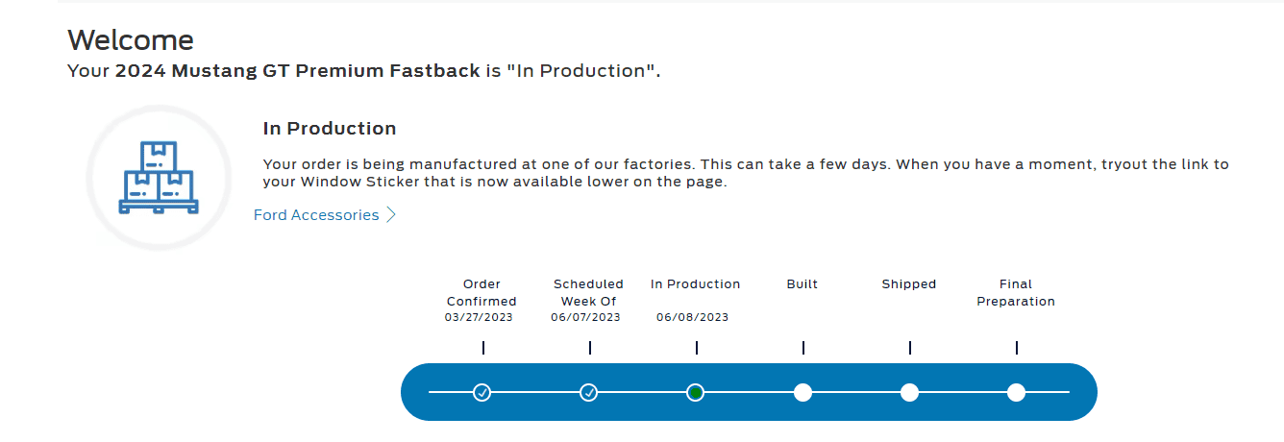Click the green In Production progress dot
The image size is (1284, 442).
pos(696,392)
